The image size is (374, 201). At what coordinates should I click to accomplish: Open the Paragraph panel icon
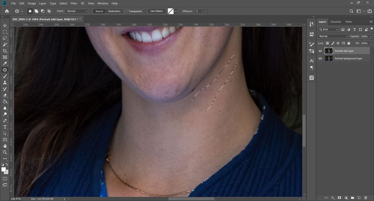(x=312, y=68)
